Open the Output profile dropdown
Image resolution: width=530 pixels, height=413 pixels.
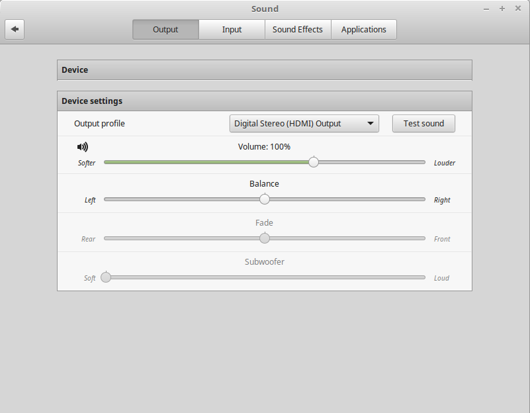(304, 124)
